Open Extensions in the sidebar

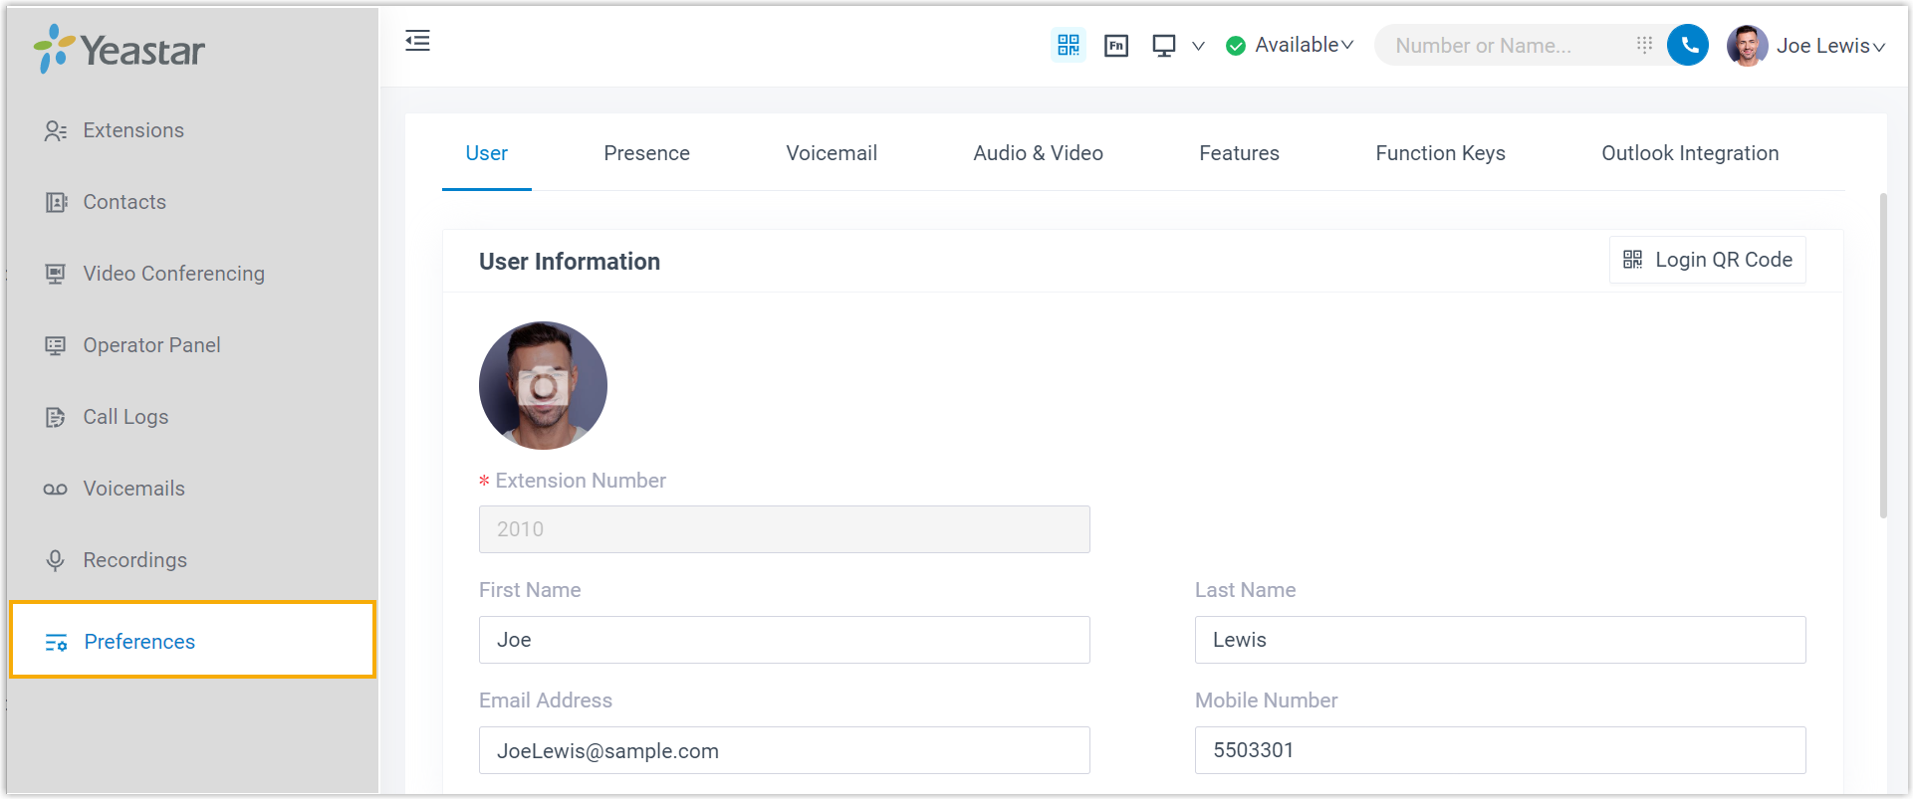click(192, 130)
